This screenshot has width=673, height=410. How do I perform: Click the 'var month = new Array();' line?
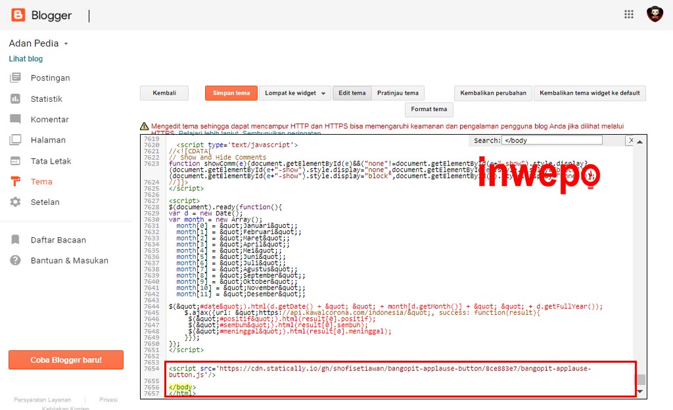(x=215, y=219)
